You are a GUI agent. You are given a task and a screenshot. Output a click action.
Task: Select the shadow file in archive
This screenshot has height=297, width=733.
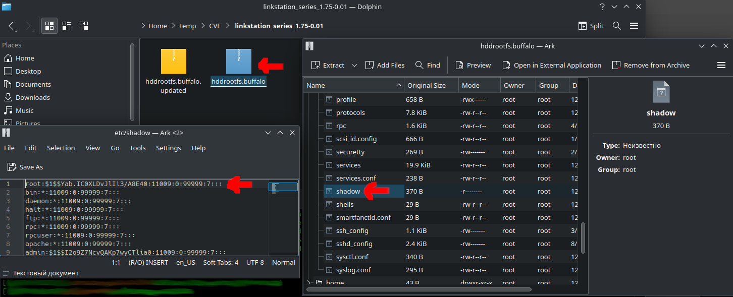tap(348, 191)
